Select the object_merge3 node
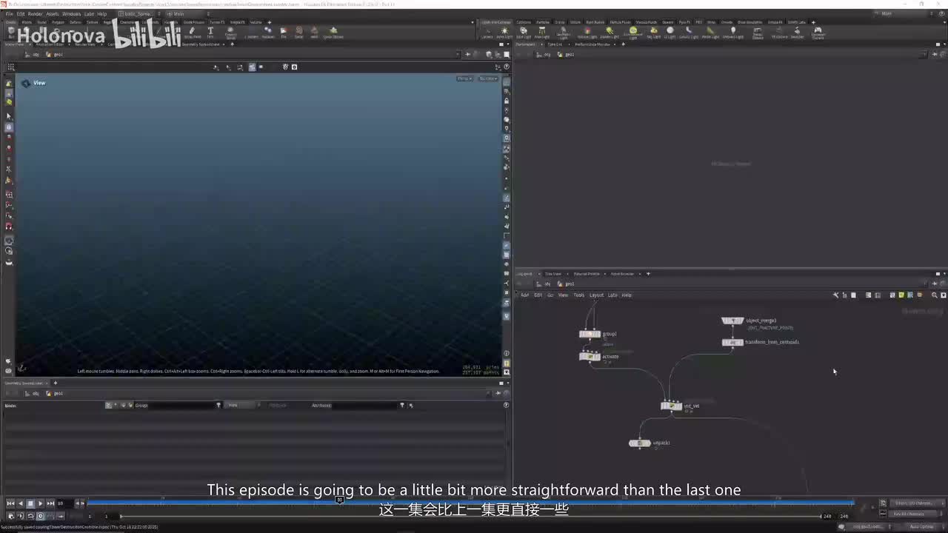This screenshot has height=533, width=948. click(x=732, y=321)
